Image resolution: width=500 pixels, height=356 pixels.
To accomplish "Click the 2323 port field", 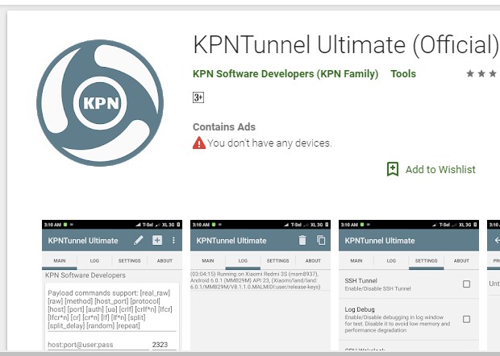I will (163, 345).
